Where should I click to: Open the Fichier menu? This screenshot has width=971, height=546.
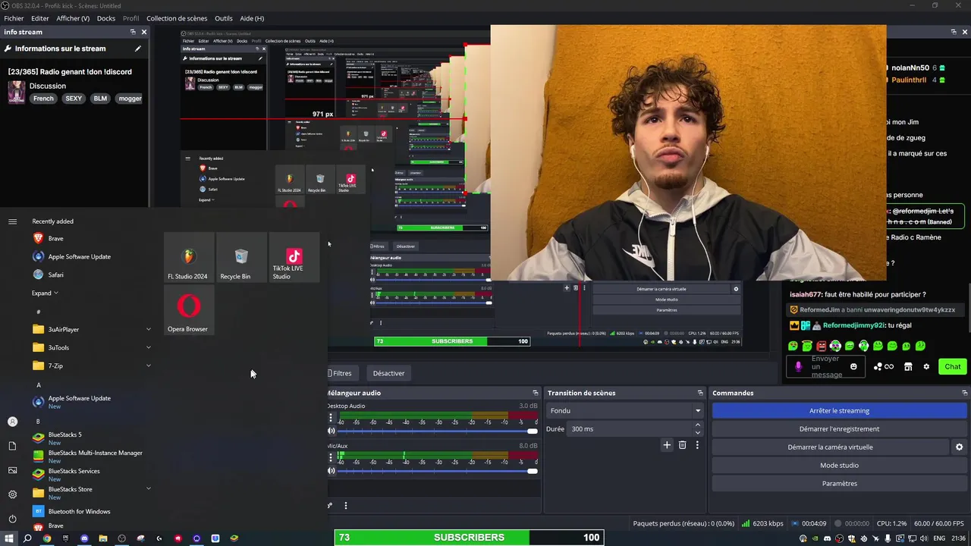point(14,18)
